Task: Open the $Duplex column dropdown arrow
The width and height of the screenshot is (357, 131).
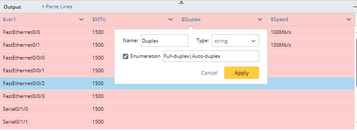Action: pyautogui.click(x=260, y=20)
